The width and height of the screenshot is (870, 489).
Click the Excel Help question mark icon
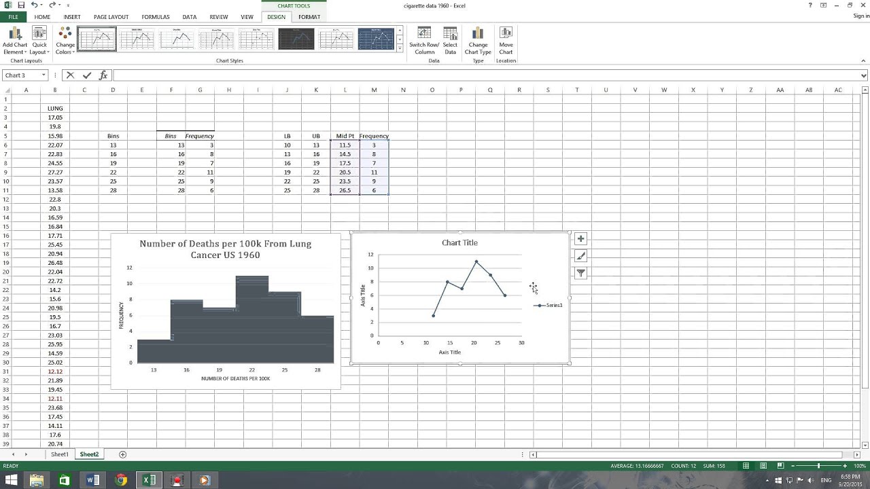tap(810, 5)
